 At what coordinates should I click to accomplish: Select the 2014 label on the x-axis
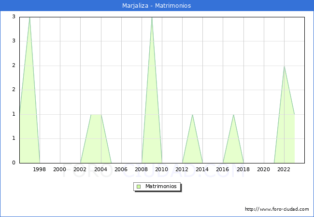pyautogui.click(x=202, y=169)
